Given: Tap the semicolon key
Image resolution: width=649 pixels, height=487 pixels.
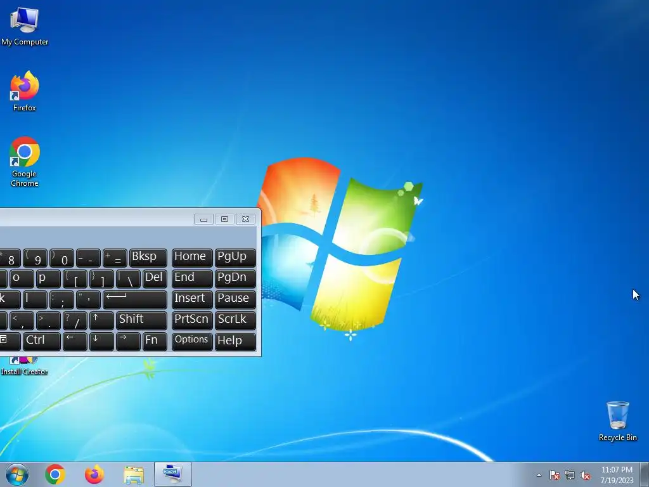Looking at the screenshot, I should [61, 299].
